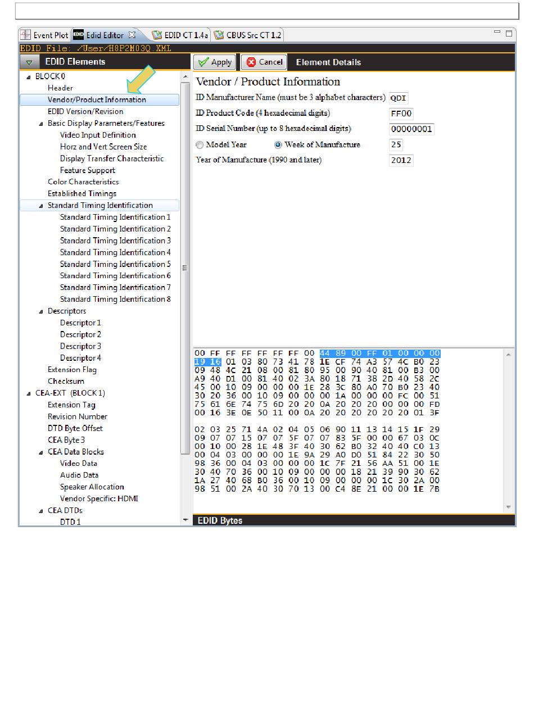Select Vendor/Product Information in tree

(x=97, y=100)
